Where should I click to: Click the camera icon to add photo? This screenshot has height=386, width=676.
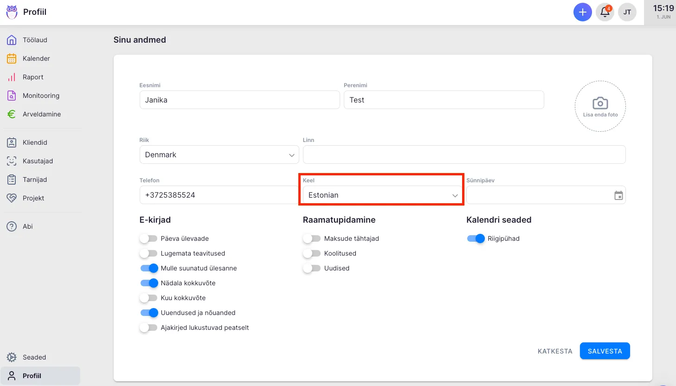(x=600, y=104)
